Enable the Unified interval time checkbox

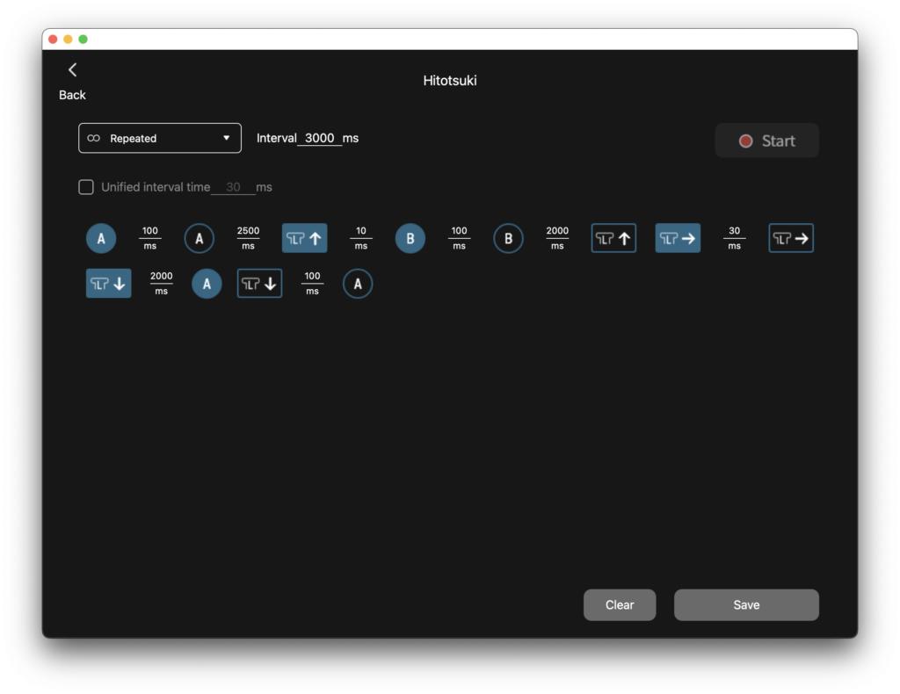[x=86, y=187]
